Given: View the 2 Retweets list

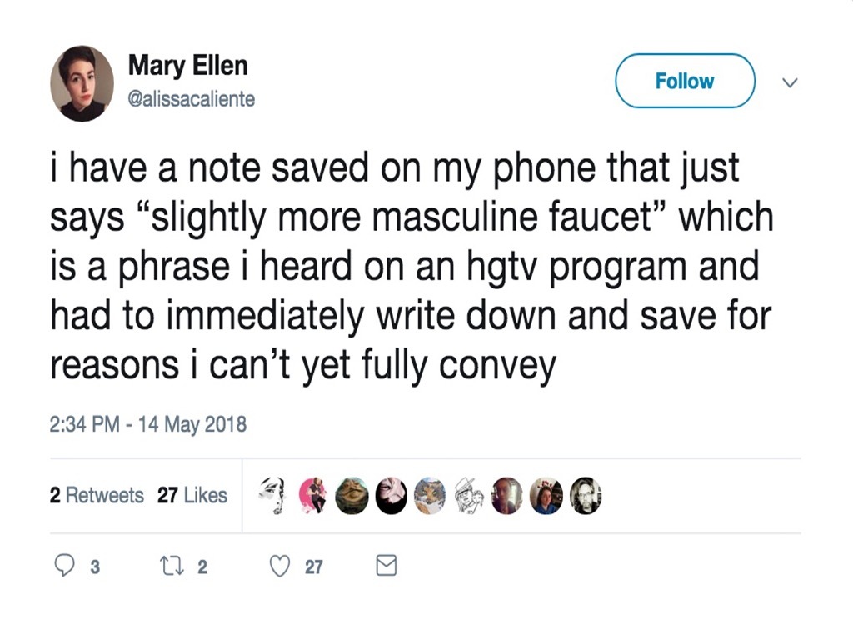Looking at the screenshot, I should [97, 496].
